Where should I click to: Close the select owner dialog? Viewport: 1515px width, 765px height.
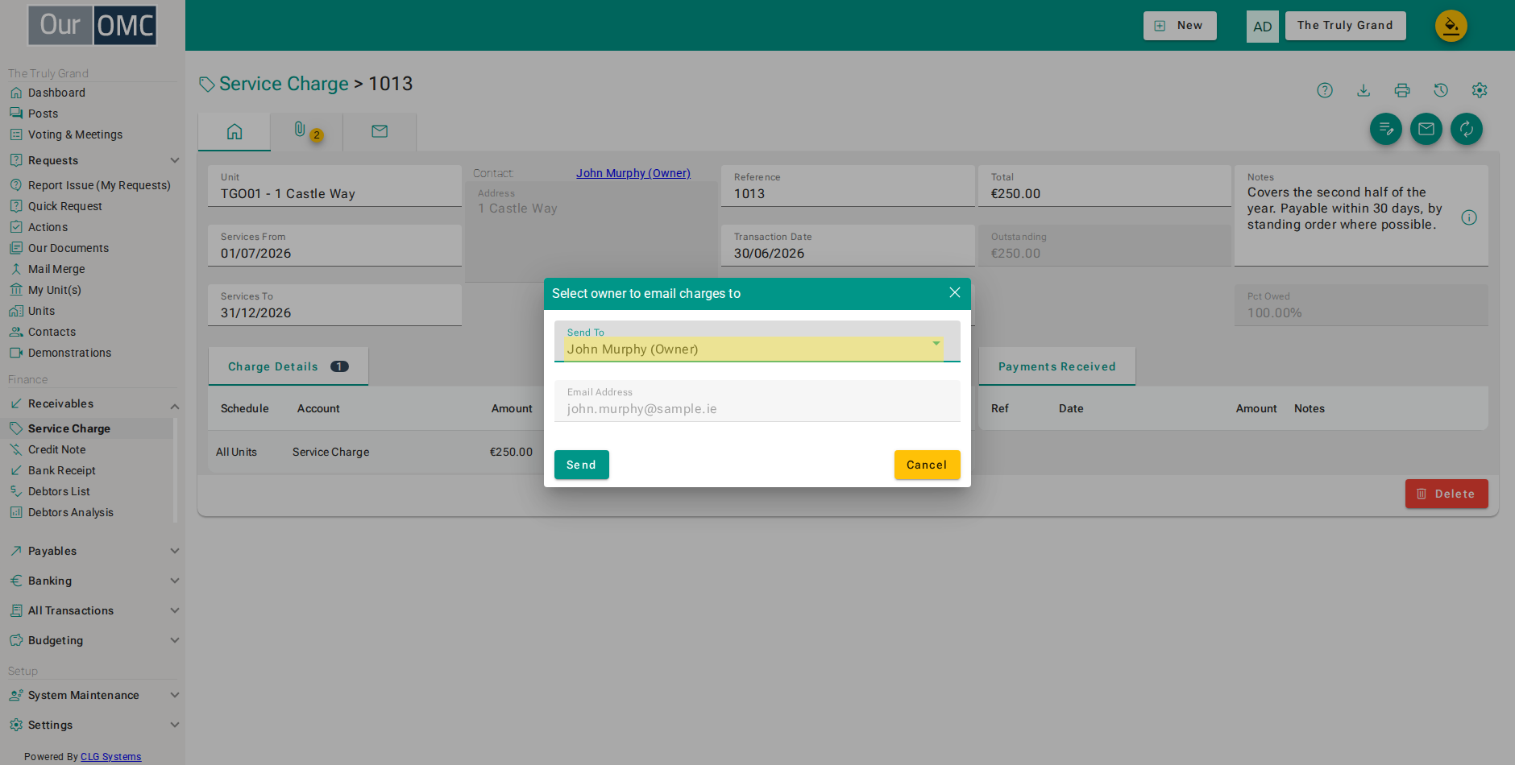[955, 292]
